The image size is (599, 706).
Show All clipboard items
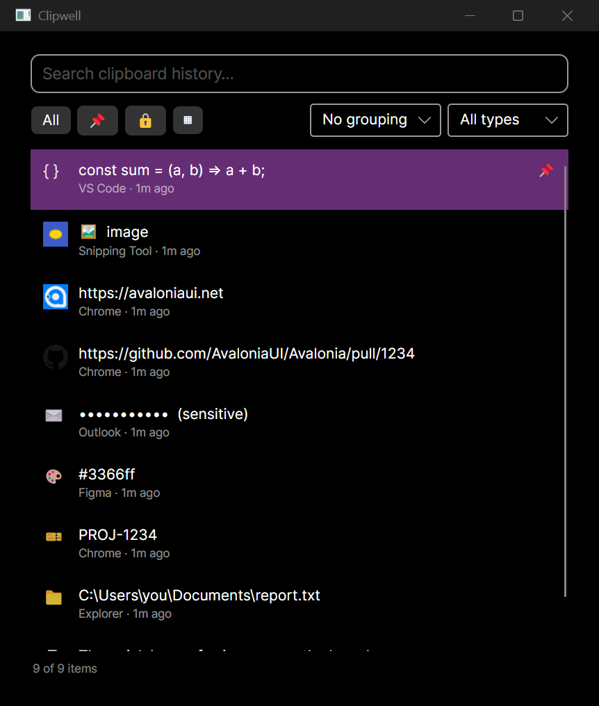tap(51, 120)
